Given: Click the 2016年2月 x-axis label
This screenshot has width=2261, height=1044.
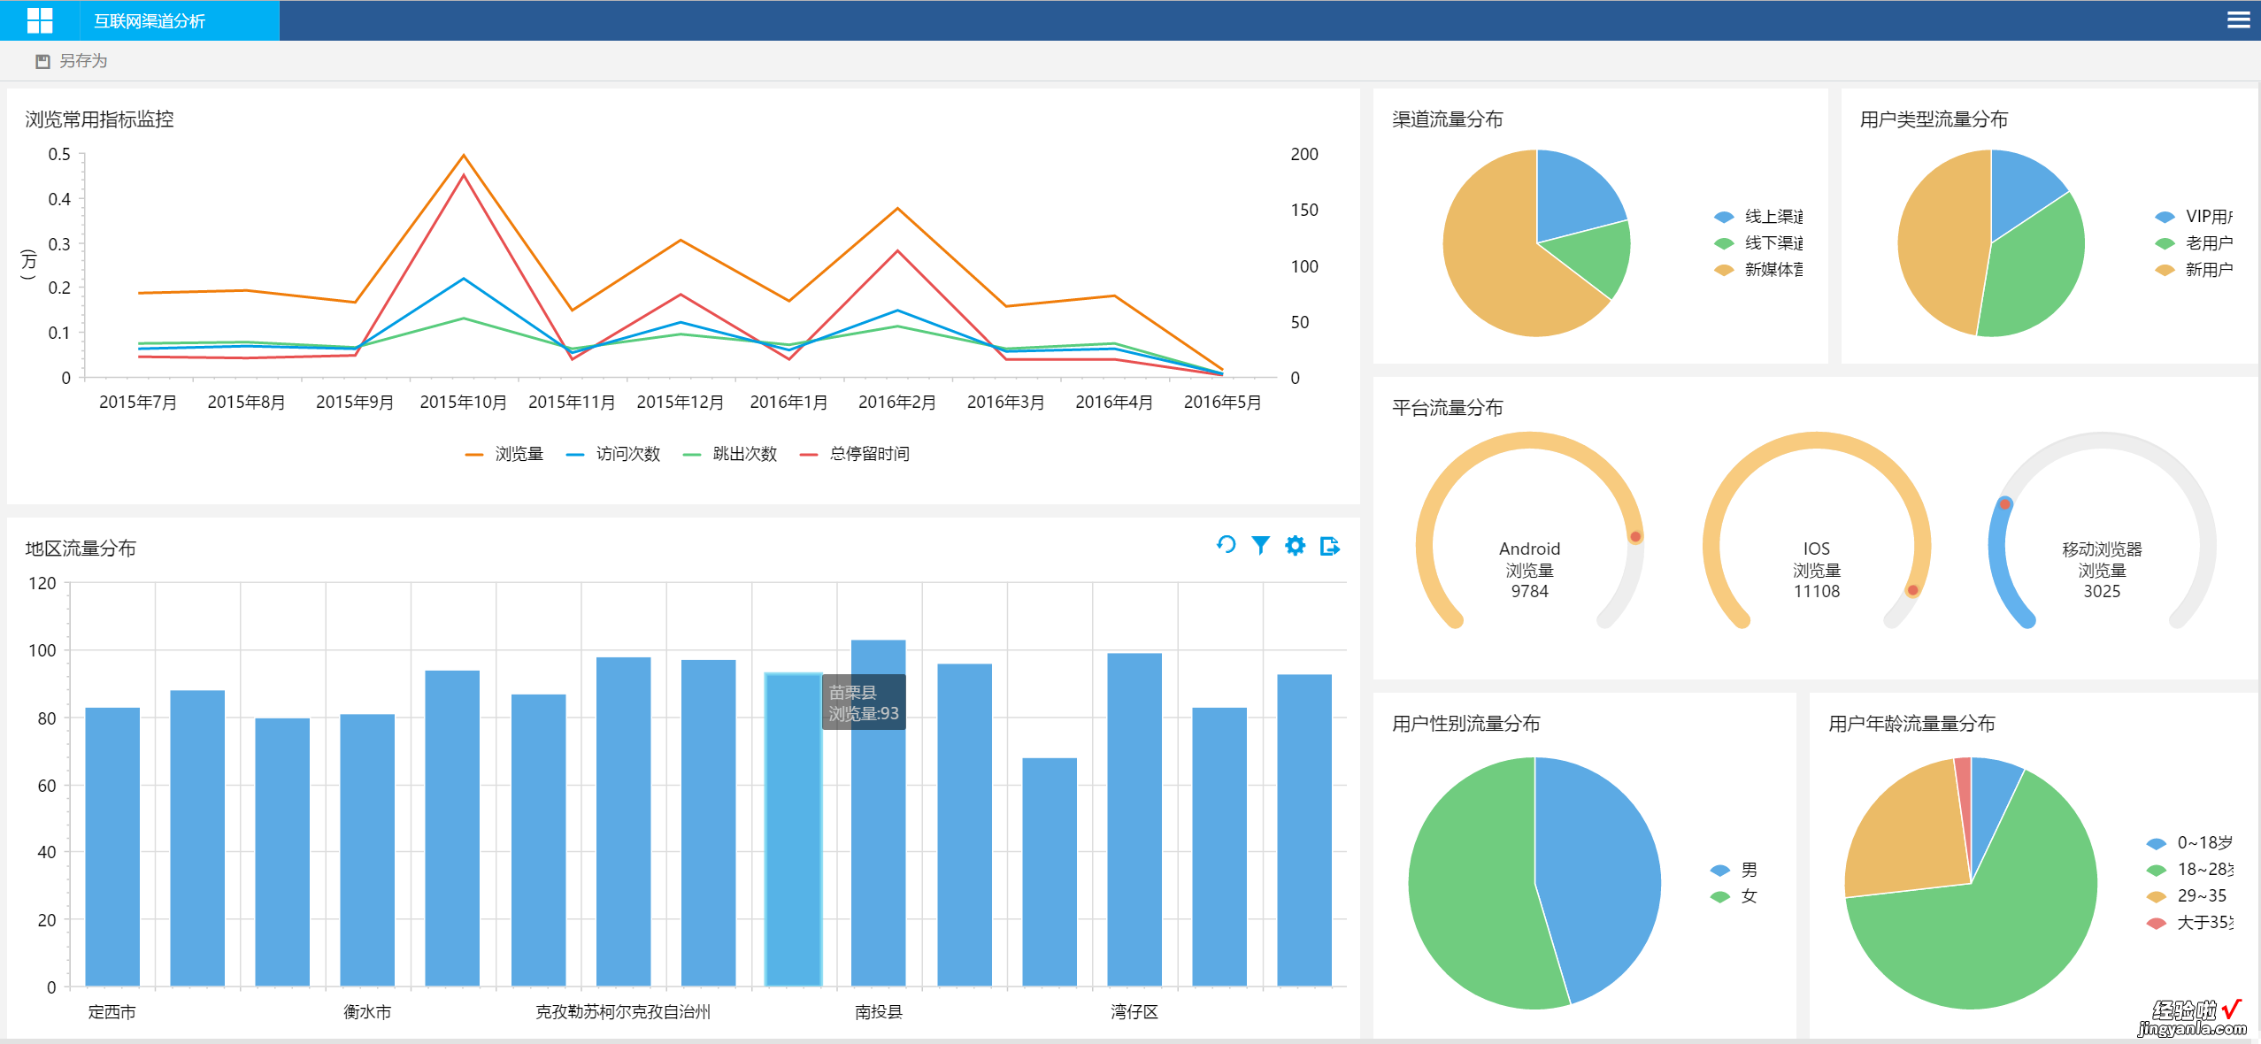Looking at the screenshot, I should (x=896, y=403).
